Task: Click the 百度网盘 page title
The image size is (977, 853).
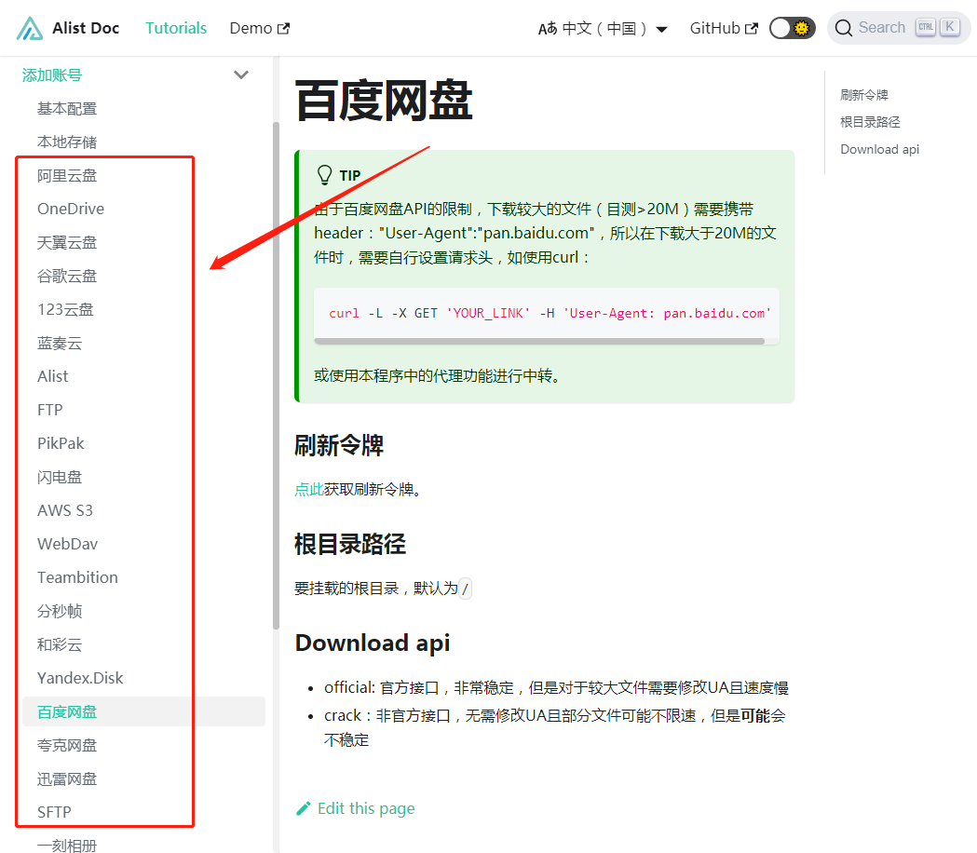Action: 384,101
